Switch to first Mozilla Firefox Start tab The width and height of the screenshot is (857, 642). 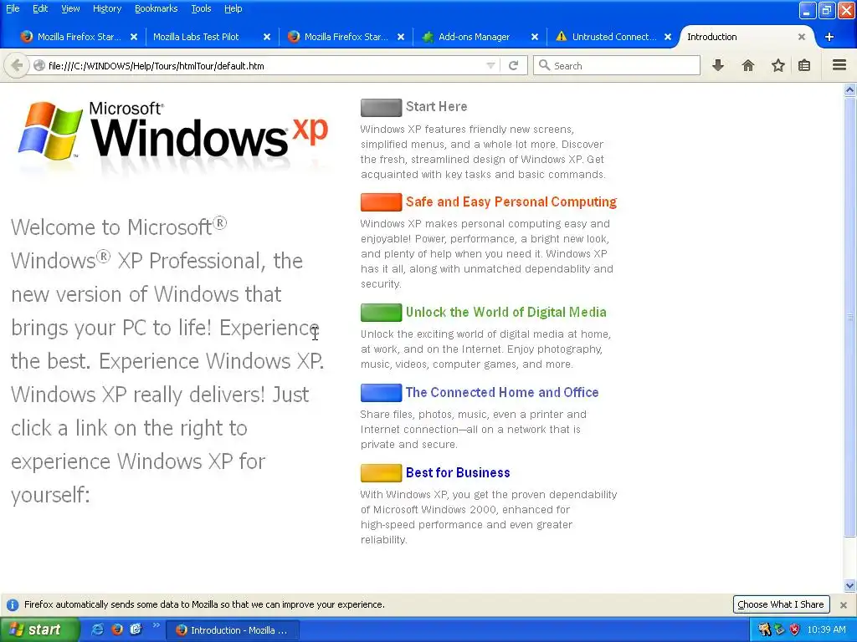pos(78,37)
